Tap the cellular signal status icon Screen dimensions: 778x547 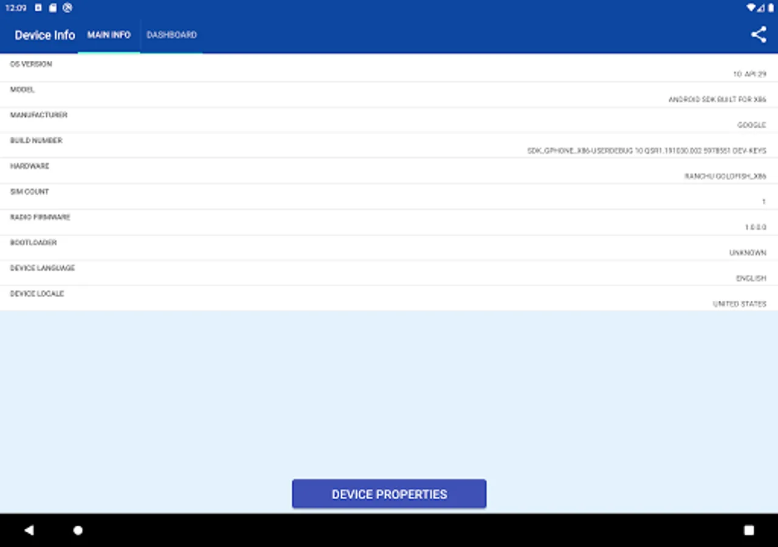point(760,8)
